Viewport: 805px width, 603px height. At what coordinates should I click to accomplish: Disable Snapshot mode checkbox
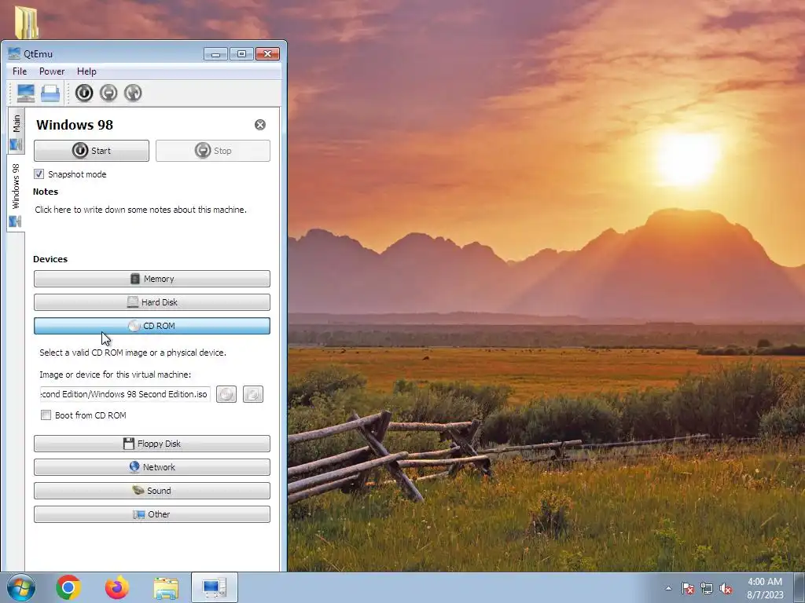click(x=39, y=174)
